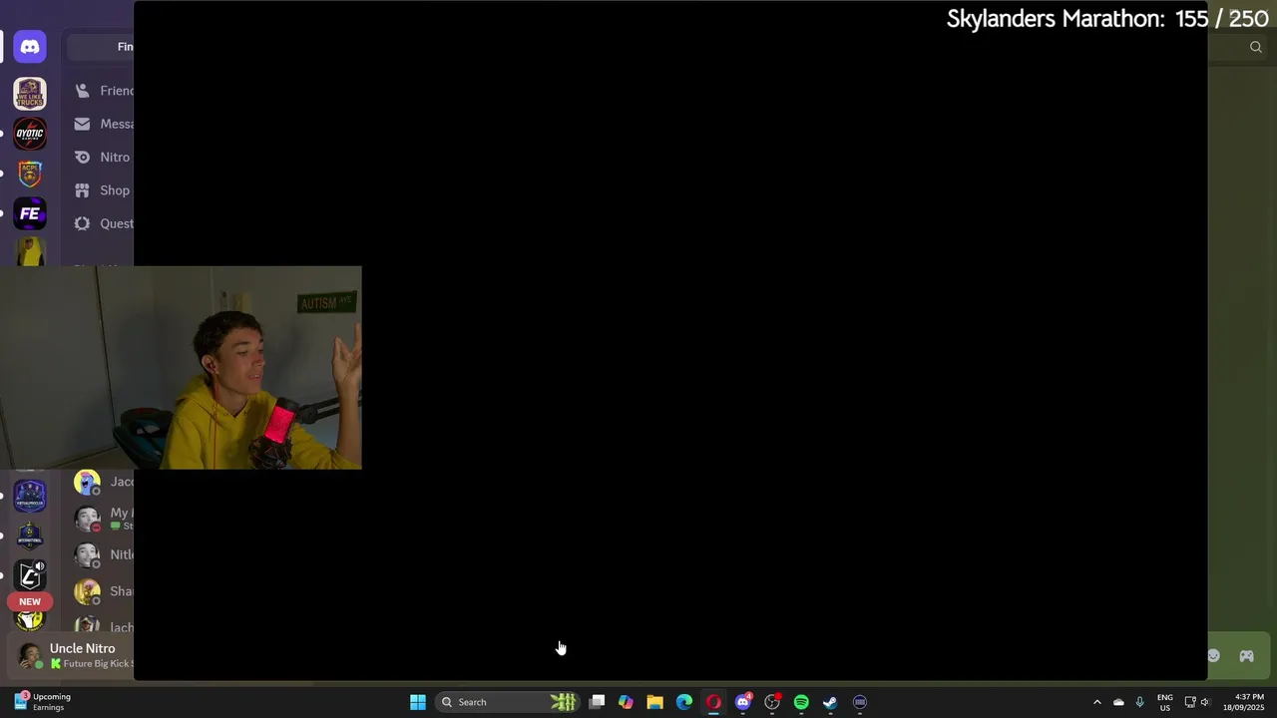Open the We Like Trucks server
Viewport: 1277px width, 718px height.
[x=30, y=94]
